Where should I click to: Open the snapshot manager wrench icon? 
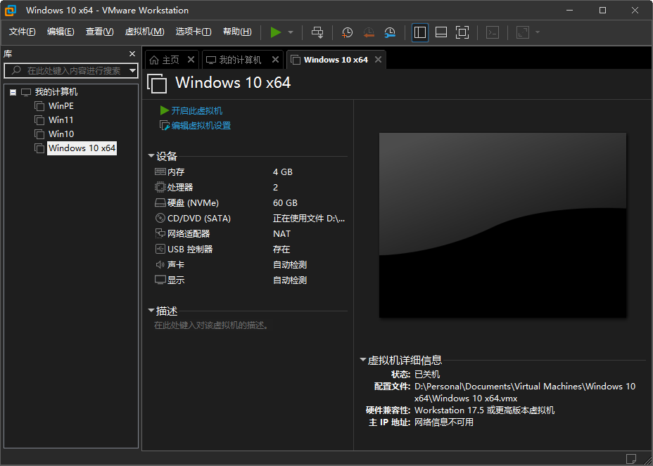click(x=390, y=32)
